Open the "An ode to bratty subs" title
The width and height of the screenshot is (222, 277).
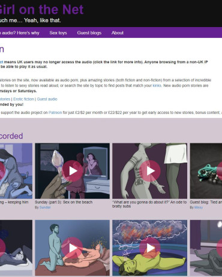point(149,204)
